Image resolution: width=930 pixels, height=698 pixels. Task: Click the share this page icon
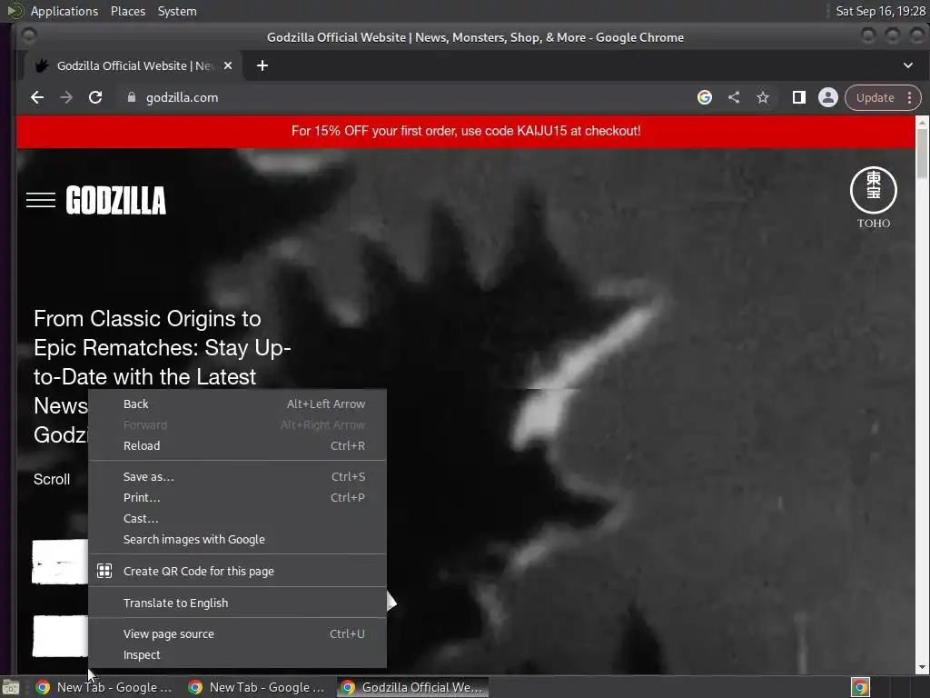pos(734,97)
